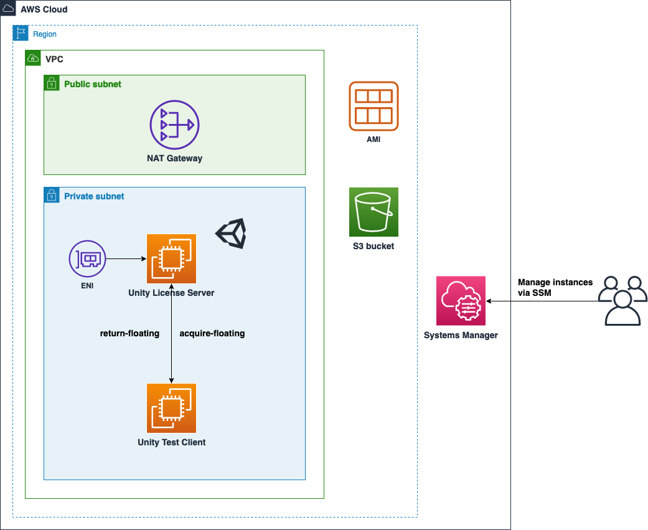Select the Public subnet lock icon
This screenshot has width=648, height=530.
point(52,83)
